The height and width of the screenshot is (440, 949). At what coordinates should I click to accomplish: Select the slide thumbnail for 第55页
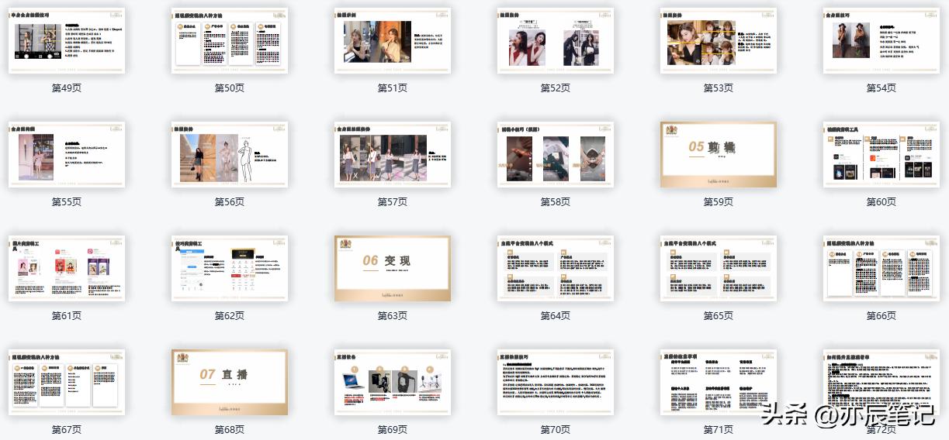click(67, 155)
